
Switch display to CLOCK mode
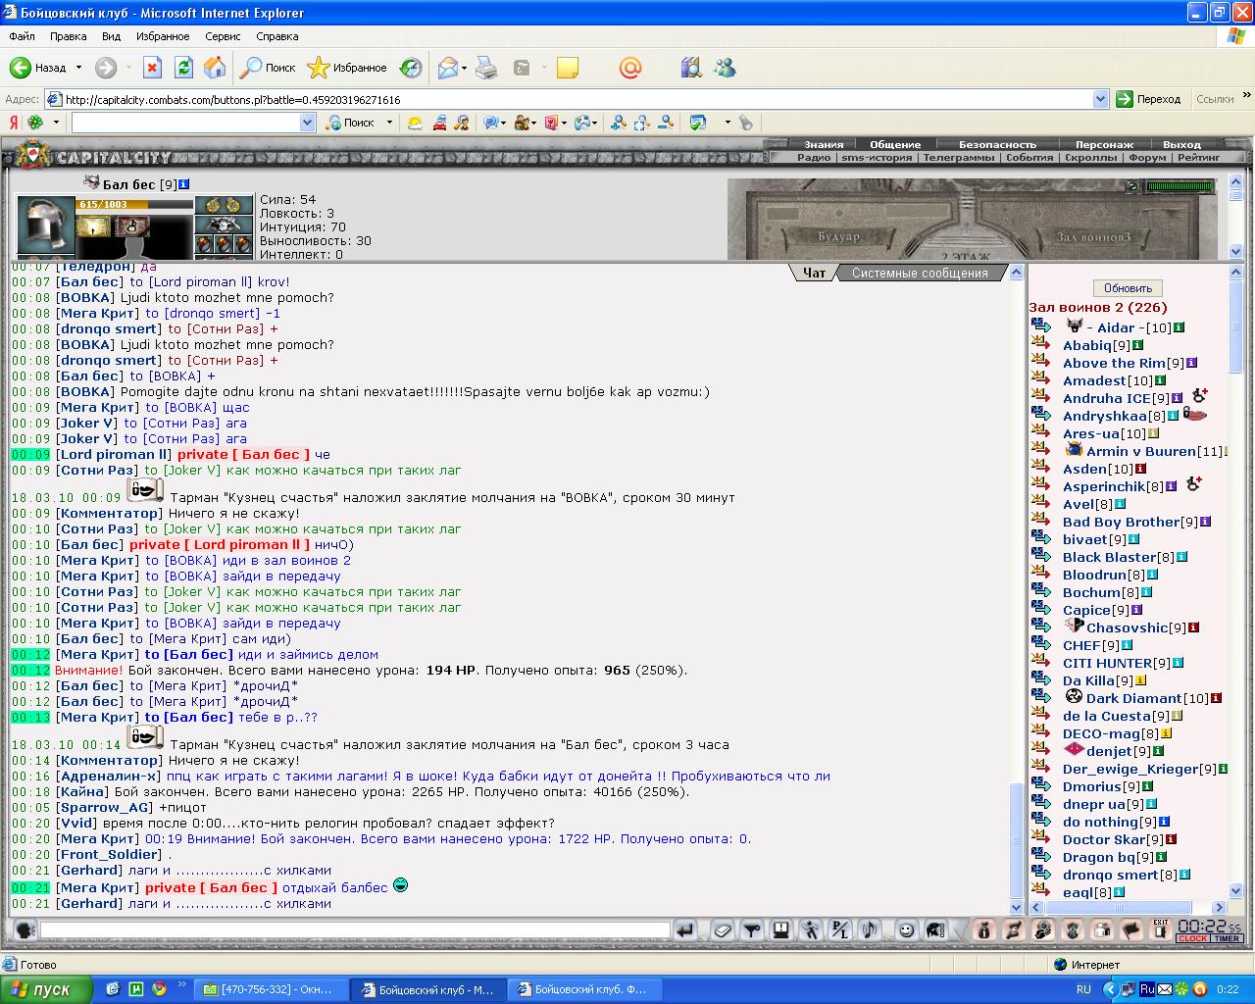[x=1193, y=938]
